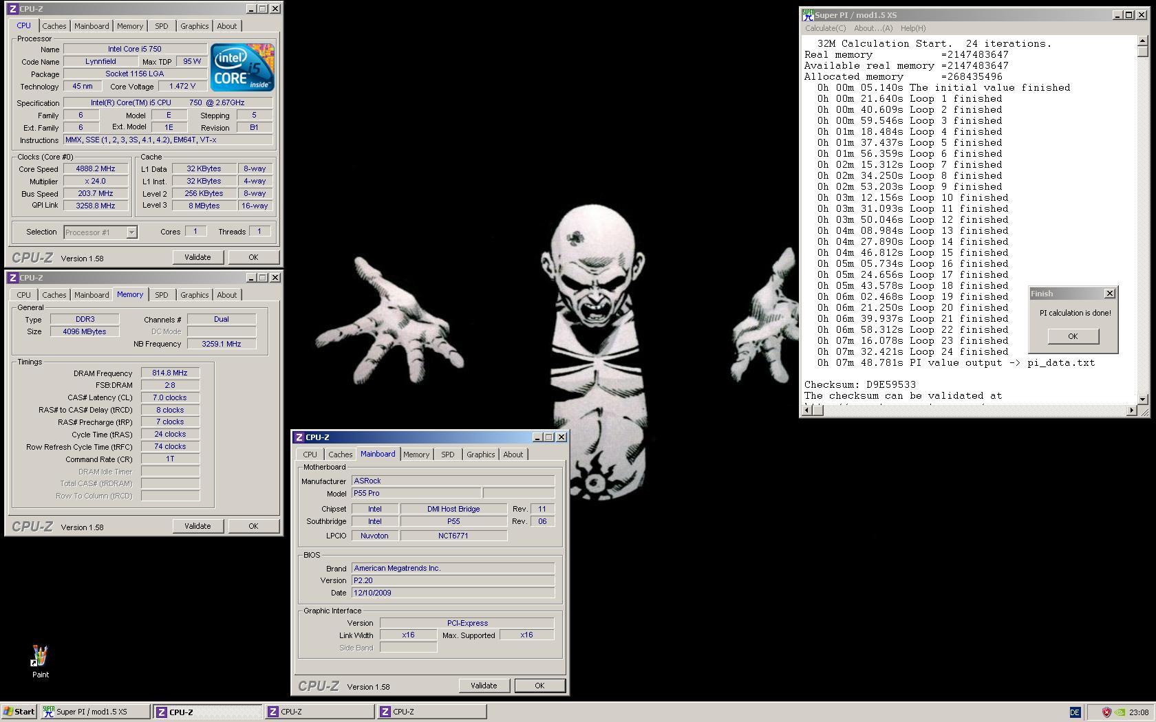Open the About...(A) menu in Super PI

tap(873, 28)
